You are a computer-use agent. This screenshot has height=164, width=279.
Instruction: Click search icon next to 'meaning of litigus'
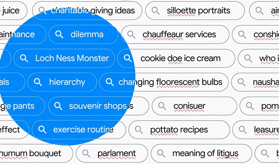coord(161,153)
